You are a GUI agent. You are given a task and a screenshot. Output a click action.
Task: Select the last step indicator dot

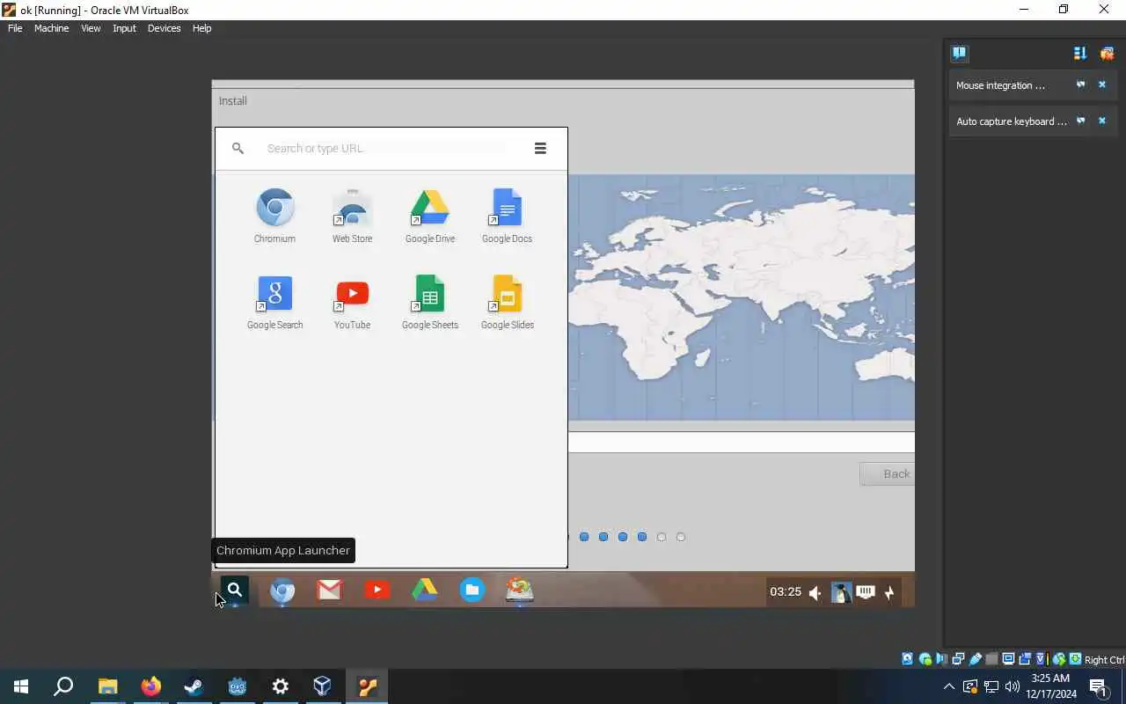tap(681, 537)
